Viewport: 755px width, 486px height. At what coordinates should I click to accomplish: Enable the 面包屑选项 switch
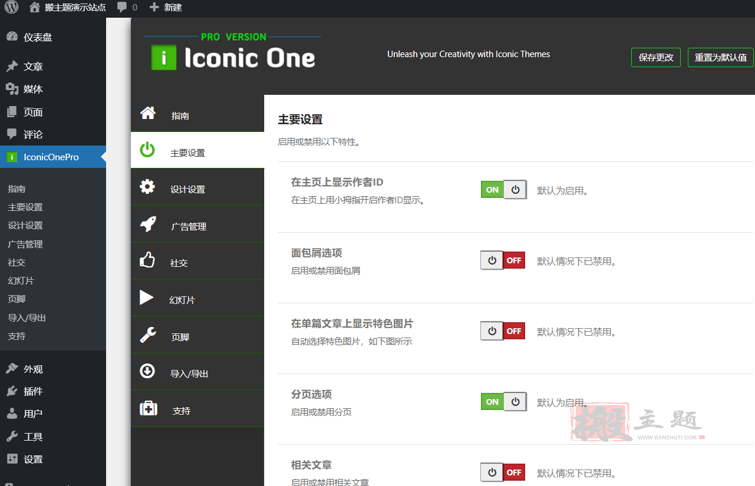(x=503, y=260)
